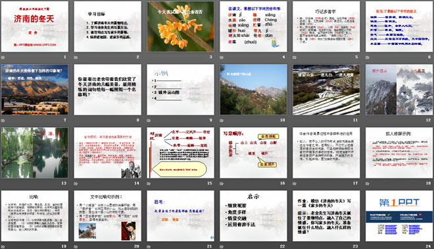Screen dimensions: 434x249
Task: Click slide number label 15
Action: click(x=210, y=183)
